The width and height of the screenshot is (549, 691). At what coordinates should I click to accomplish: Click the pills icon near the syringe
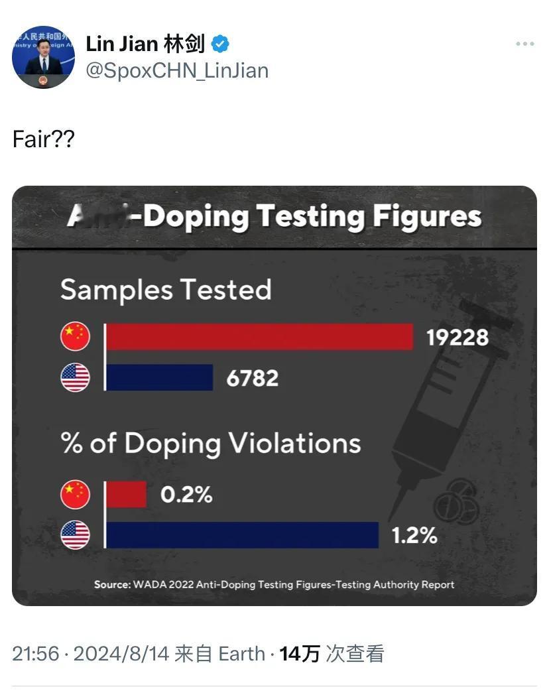point(457,504)
